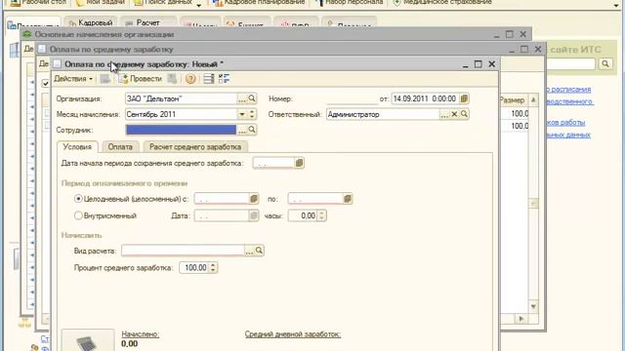Click the magnifier icon in Организация field
Viewport: 625px width, 351px height.
(252, 98)
